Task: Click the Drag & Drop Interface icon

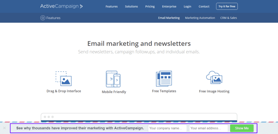Action: coord(64,79)
